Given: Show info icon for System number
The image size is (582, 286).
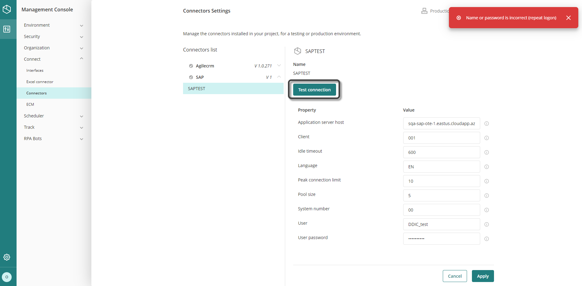Looking at the screenshot, I should pos(487,210).
